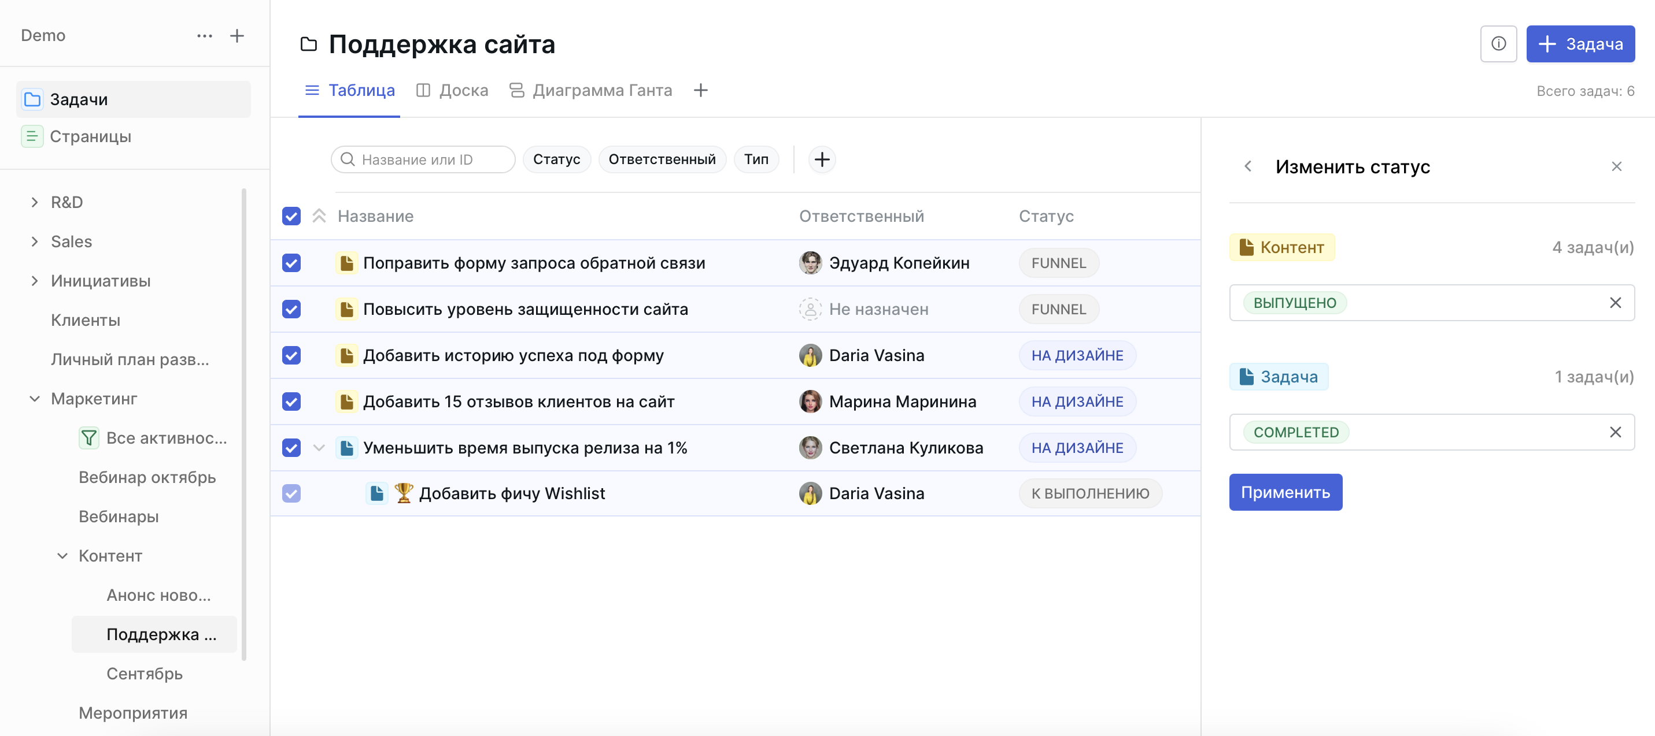Click the Страницы sidebar icon
1655x736 pixels.
tap(31, 136)
